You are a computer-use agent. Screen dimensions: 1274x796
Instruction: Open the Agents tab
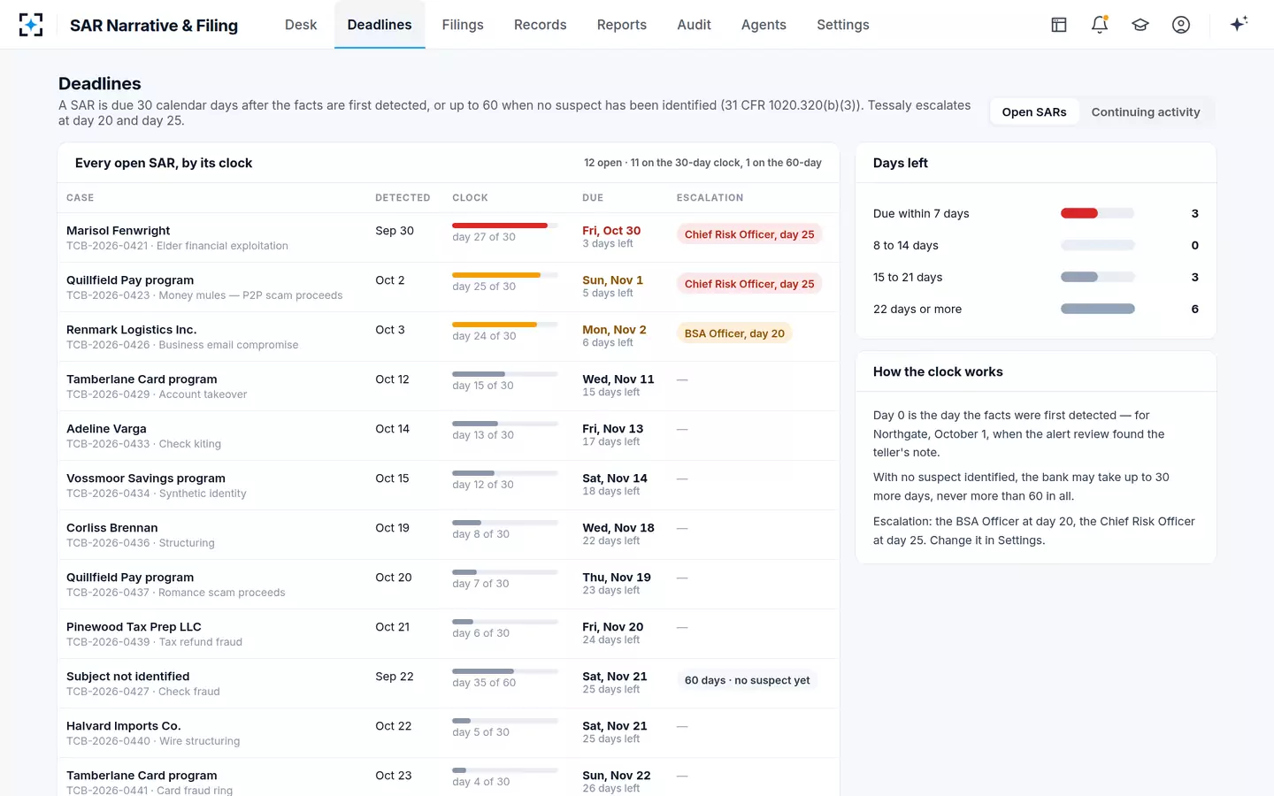pos(764,25)
